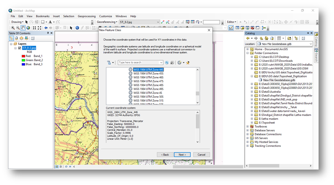This screenshot has height=185, width=334.
Task: Open the spatial filter icon in dialog
Action: pos(109,63)
